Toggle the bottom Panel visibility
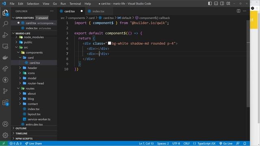Viewport: 260px width, 146px height. [x=216, y=4]
